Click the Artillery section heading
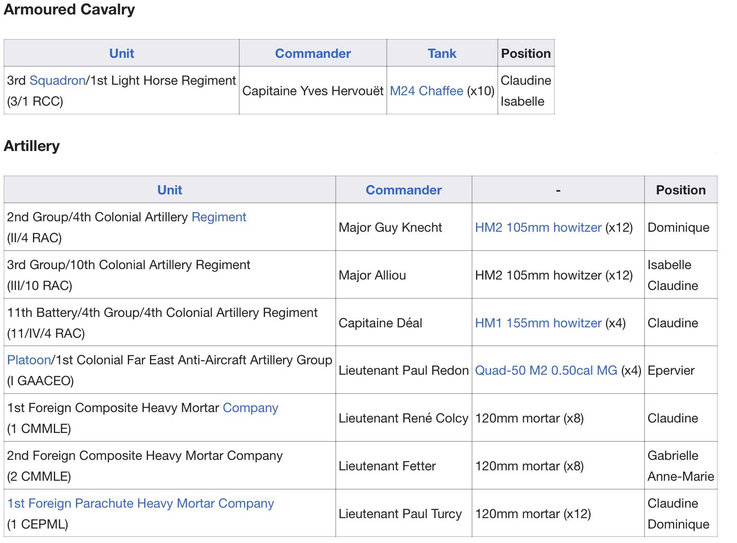Image resolution: width=737 pixels, height=543 pixels. click(x=32, y=146)
